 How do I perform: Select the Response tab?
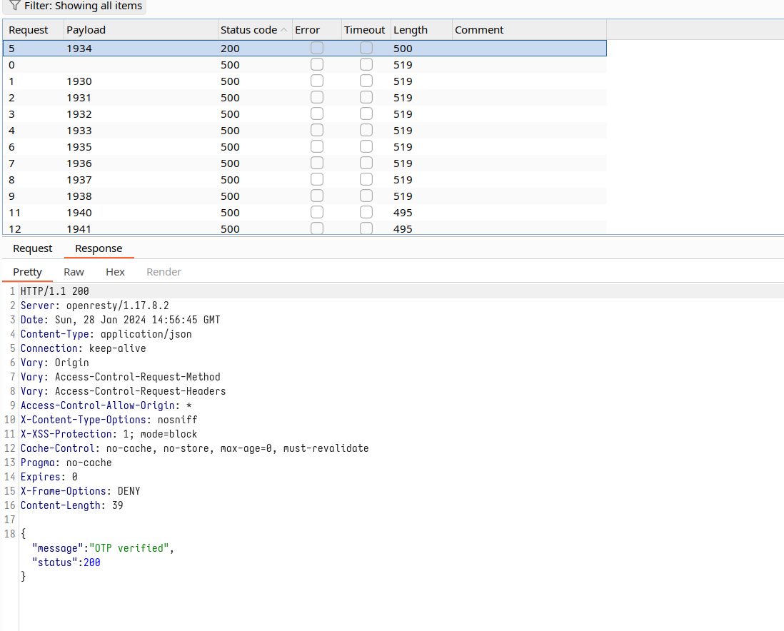click(x=99, y=248)
